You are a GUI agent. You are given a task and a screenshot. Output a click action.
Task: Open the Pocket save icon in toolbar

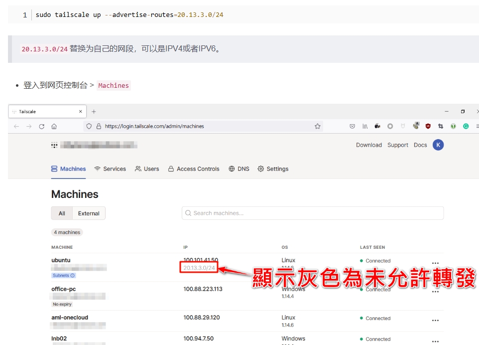(x=352, y=126)
